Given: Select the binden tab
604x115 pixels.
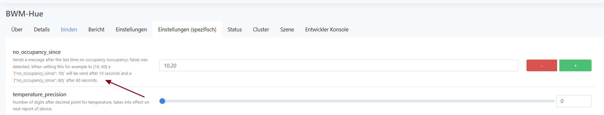Looking at the screenshot, I should tap(69, 29).
